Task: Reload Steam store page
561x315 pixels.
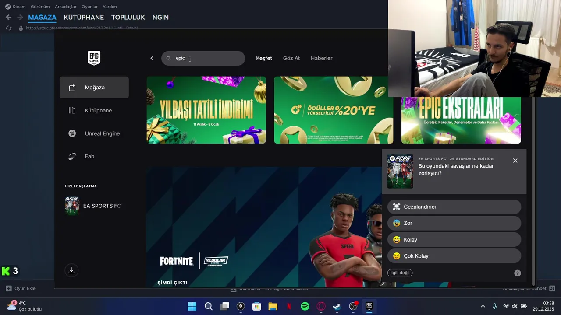Action: (x=8, y=28)
